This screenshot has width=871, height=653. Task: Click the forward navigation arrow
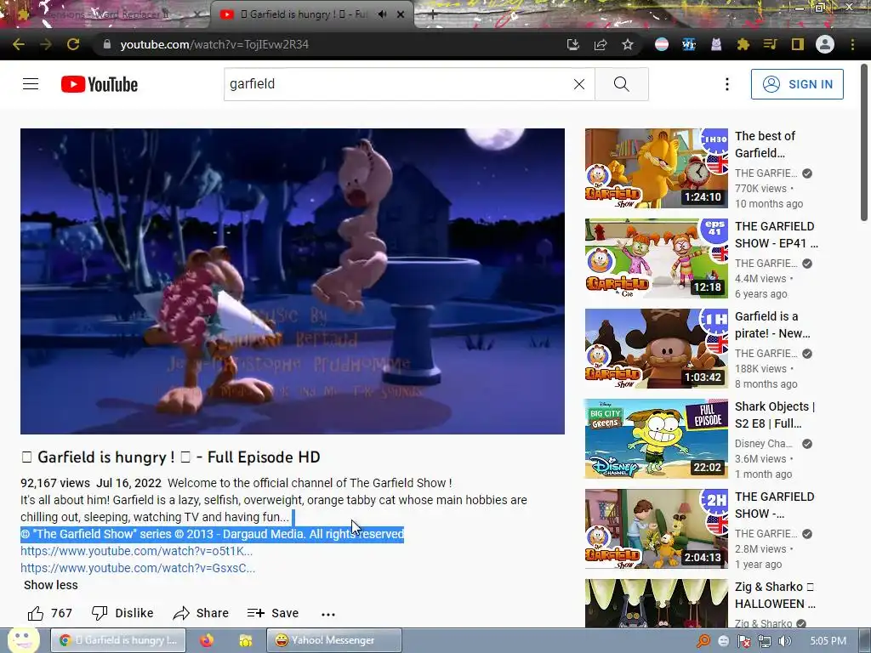[x=46, y=44]
